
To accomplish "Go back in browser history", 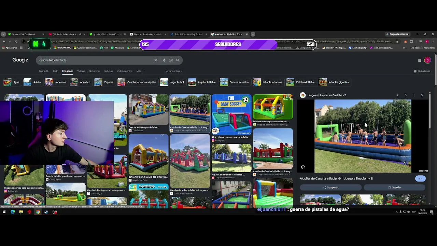I will pos(4,41).
